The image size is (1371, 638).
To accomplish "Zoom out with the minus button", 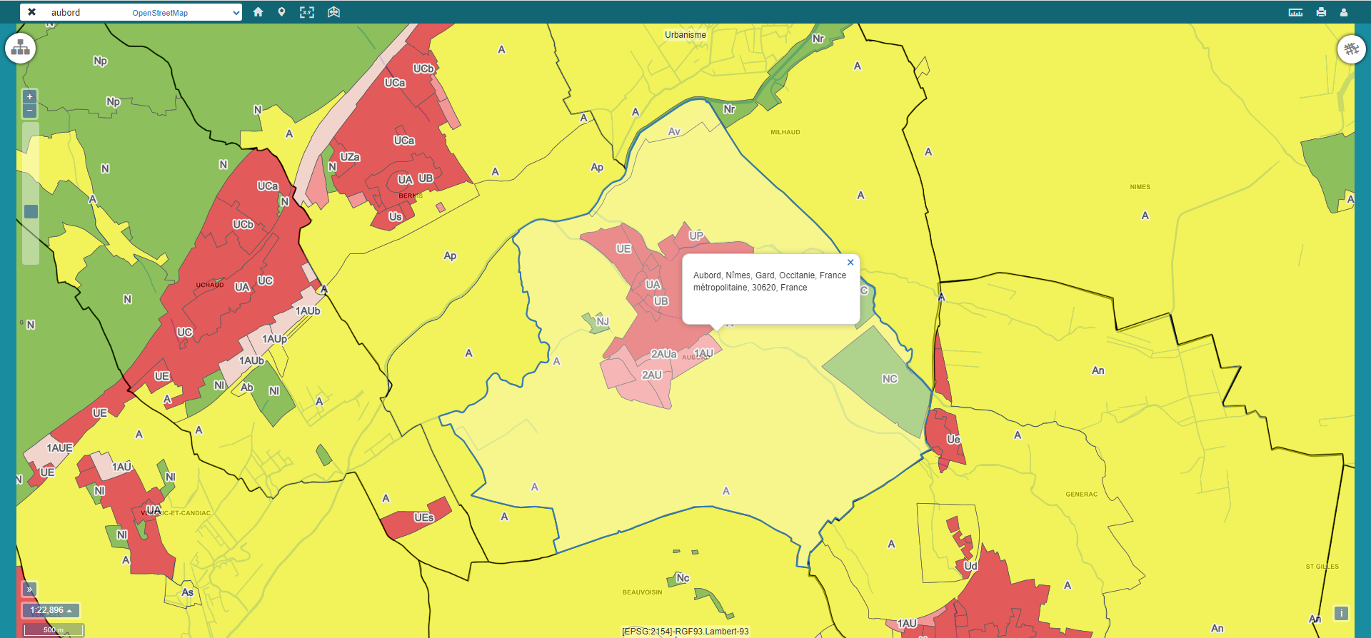I will tap(29, 111).
